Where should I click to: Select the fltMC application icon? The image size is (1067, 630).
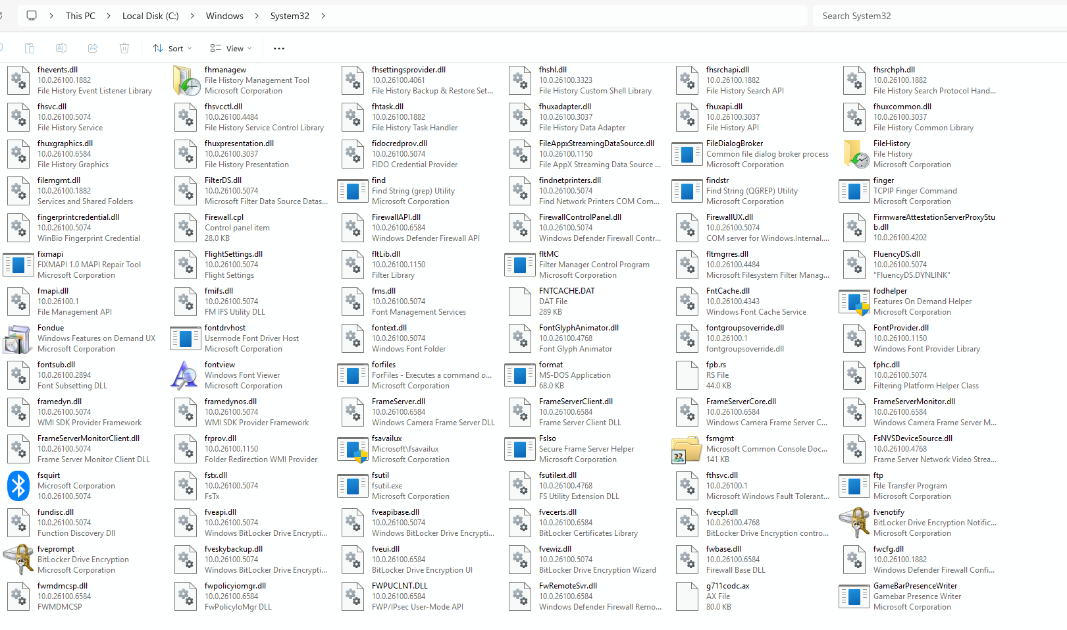tap(520, 265)
